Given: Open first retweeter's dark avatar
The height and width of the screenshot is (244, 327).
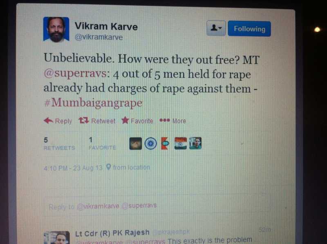Looking at the screenshot, I should tap(136, 143).
